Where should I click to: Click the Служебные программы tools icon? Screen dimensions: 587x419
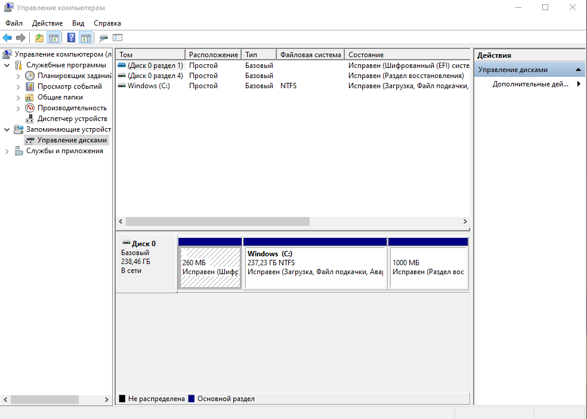point(18,65)
